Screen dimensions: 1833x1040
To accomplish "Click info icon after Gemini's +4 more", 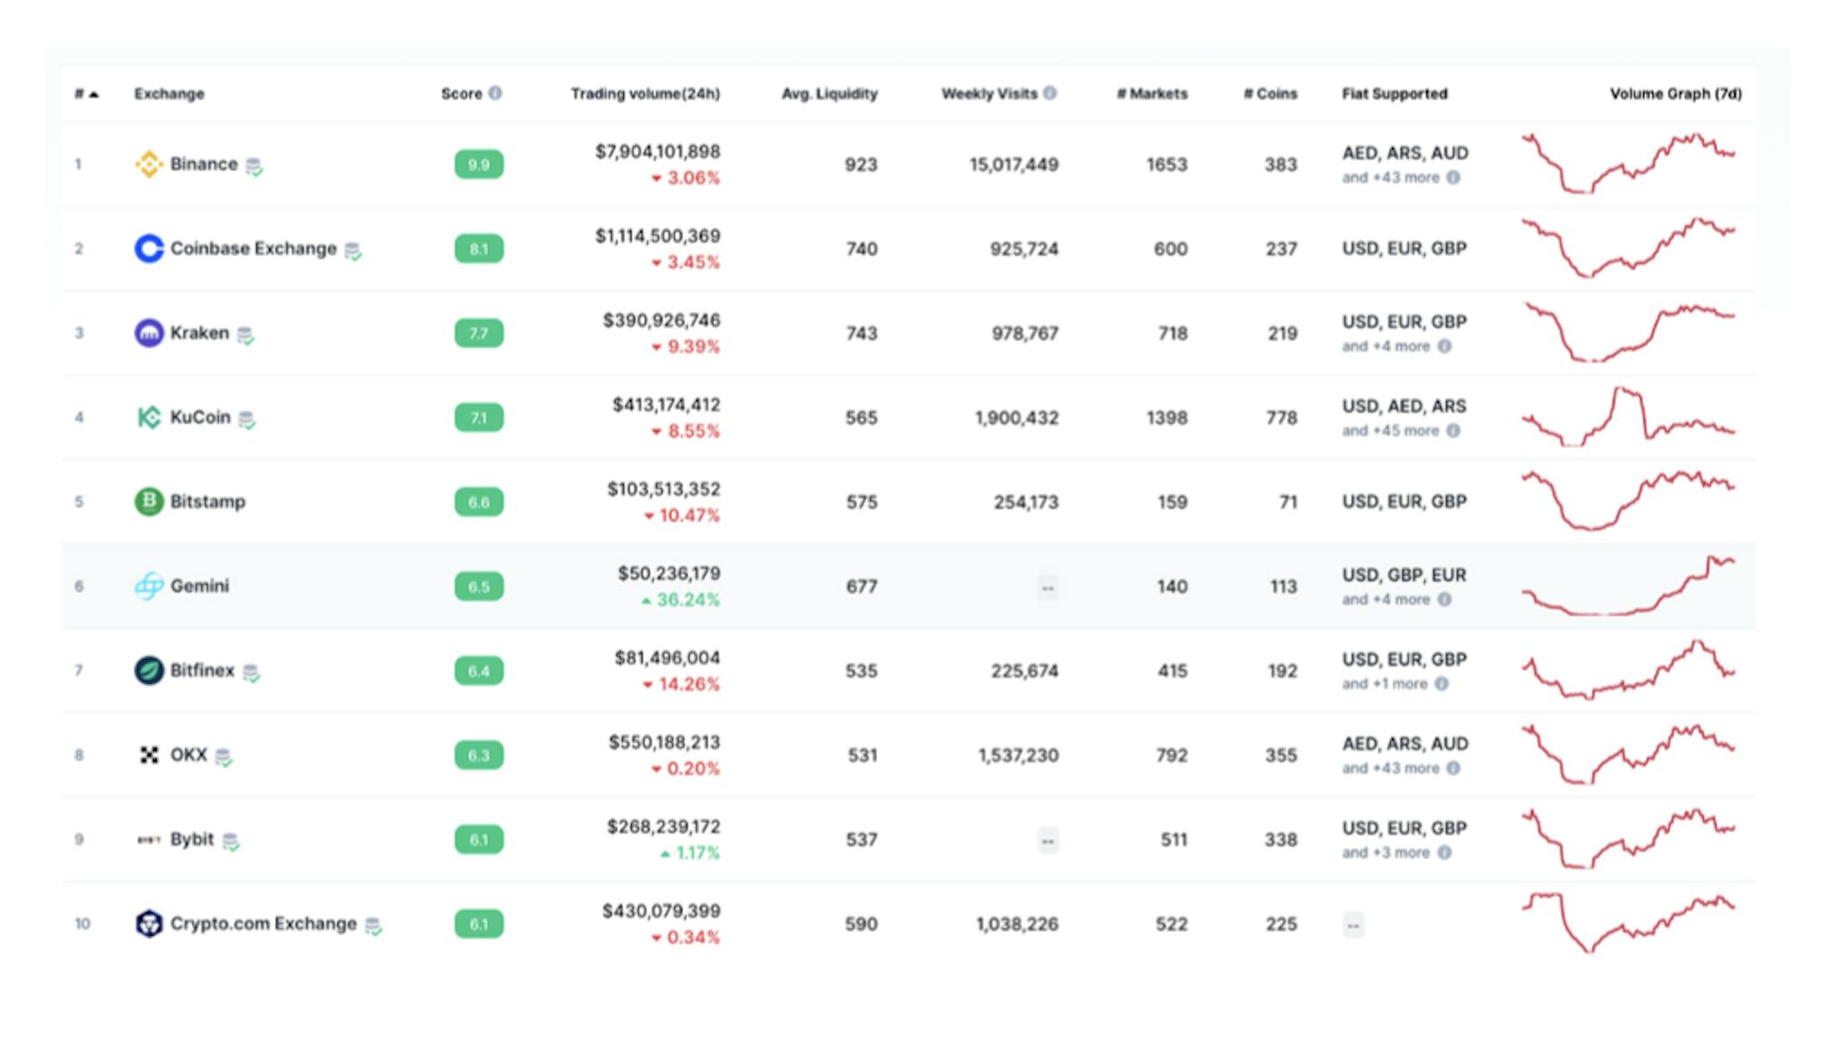I will click(1445, 600).
